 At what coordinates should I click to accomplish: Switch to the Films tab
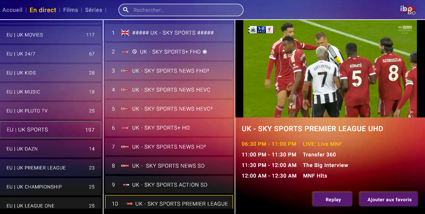pos(71,10)
